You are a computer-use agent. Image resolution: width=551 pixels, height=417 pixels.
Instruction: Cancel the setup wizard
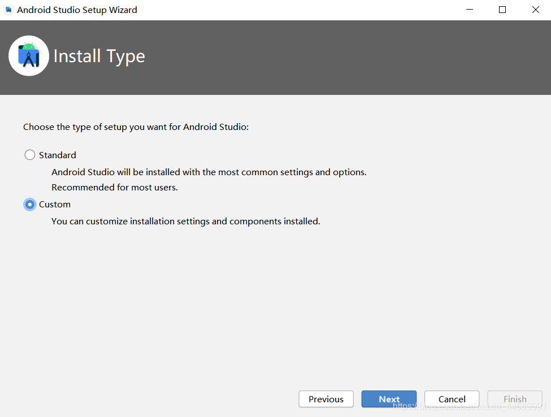pyautogui.click(x=452, y=399)
